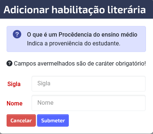Click the black question mark icon beside Campos avermelhados
153x134 pixels.
click(10, 64)
